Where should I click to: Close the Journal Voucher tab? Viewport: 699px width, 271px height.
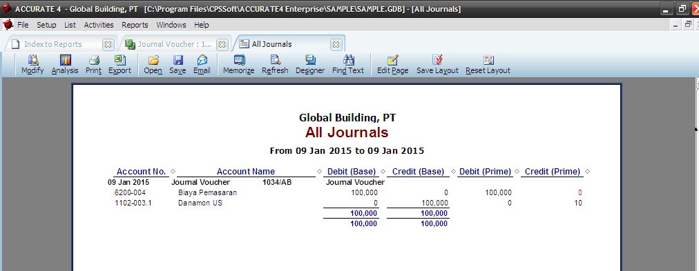pyautogui.click(x=222, y=45)
